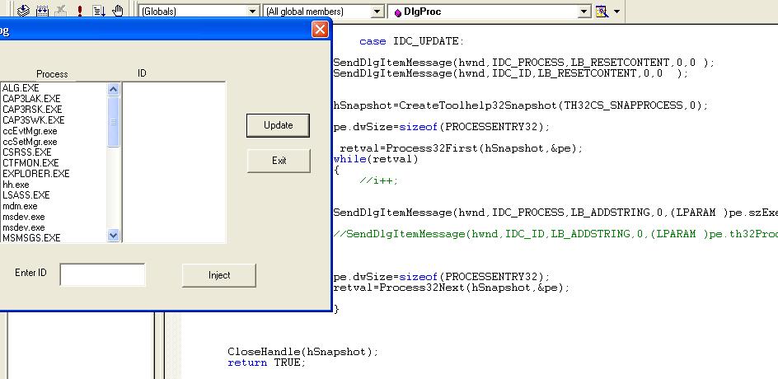Image resolution: width=778 pixels, height=379 pixels.
Task: Close the dialog with red X
Action: pos(320,30)
